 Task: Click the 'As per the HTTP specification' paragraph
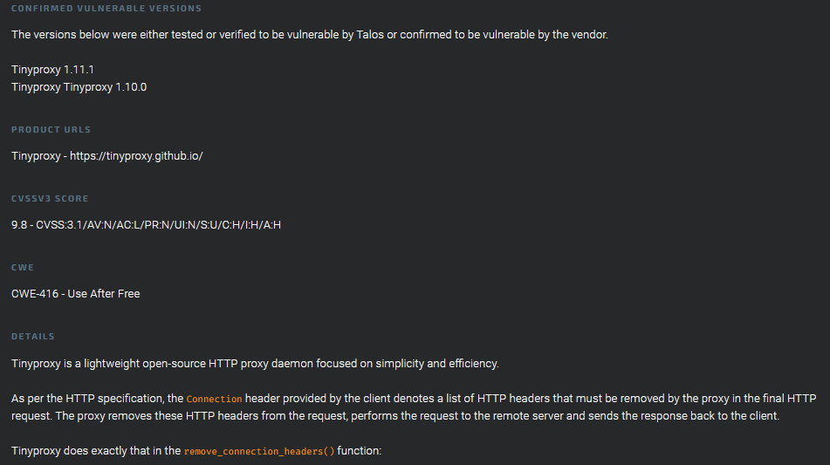414,407
